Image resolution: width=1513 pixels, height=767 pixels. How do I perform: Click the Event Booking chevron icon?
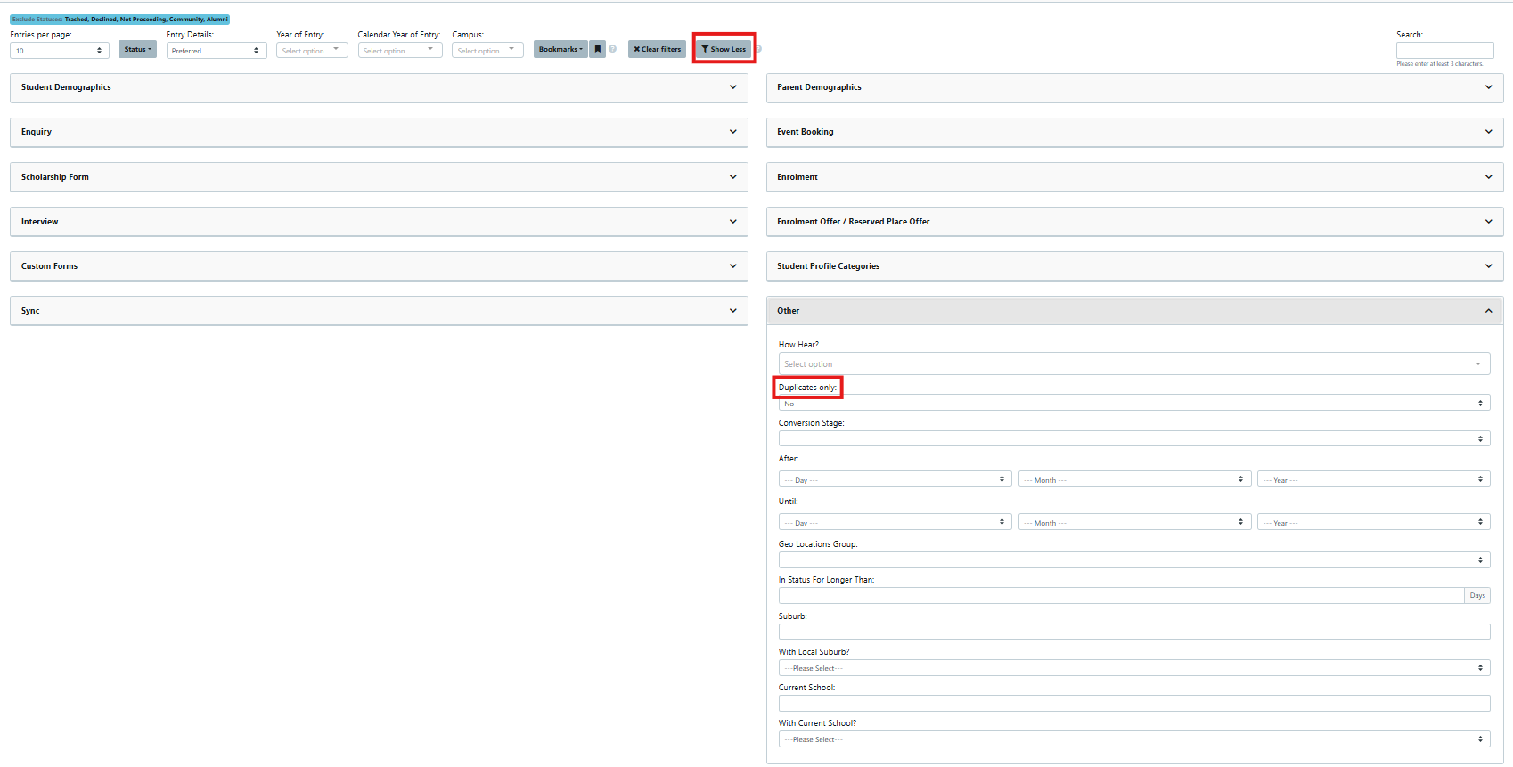pos(1488,132)
